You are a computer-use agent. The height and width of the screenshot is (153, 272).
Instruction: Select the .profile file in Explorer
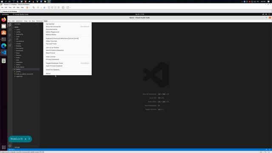coord(18,72)
